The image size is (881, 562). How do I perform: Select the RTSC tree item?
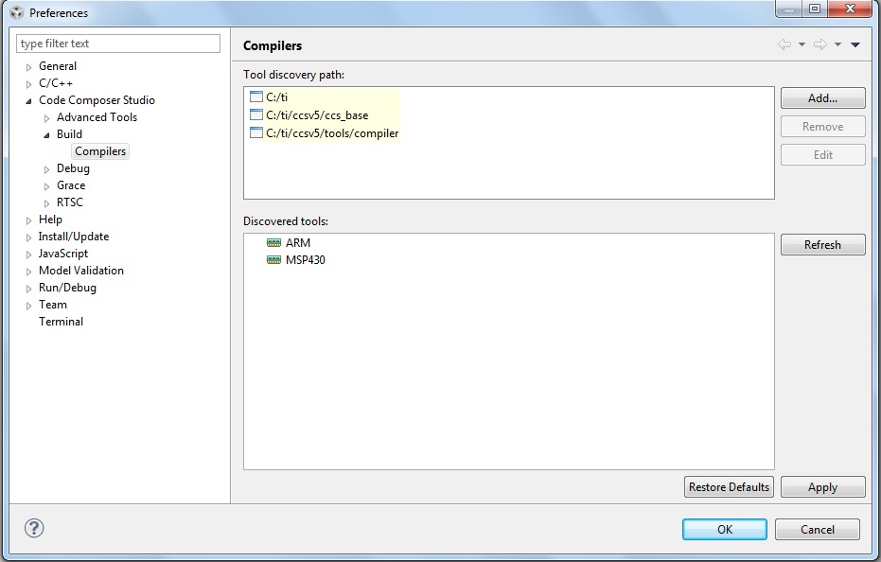(70, 202)
